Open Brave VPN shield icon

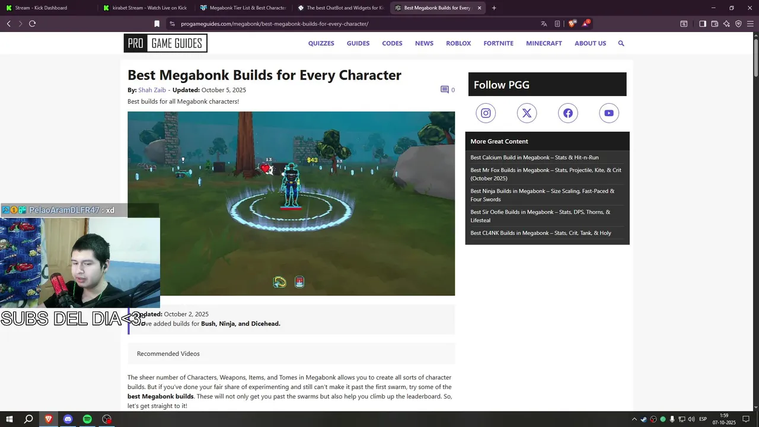(738, 24)
